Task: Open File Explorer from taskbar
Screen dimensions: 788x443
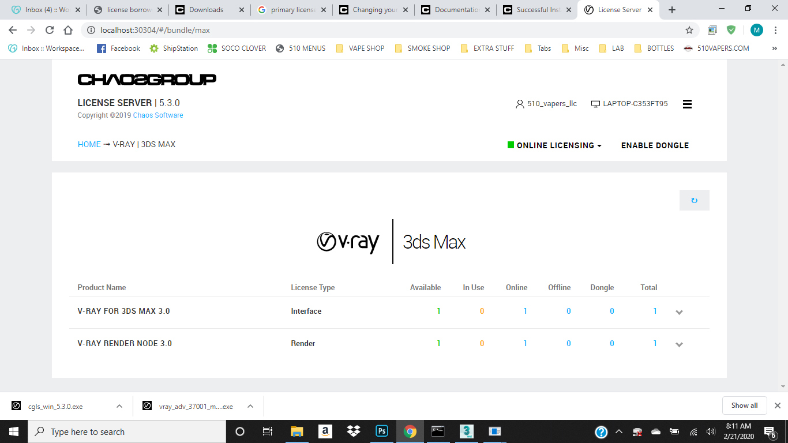Action: pyautogui.click(x=297, y=431)
